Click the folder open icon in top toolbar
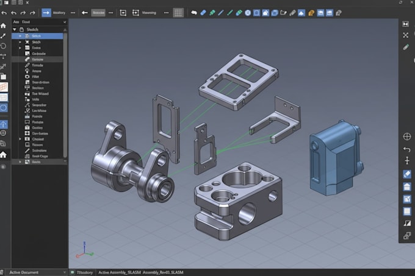This screenshot has height=276, width=415. click(283, 13)
